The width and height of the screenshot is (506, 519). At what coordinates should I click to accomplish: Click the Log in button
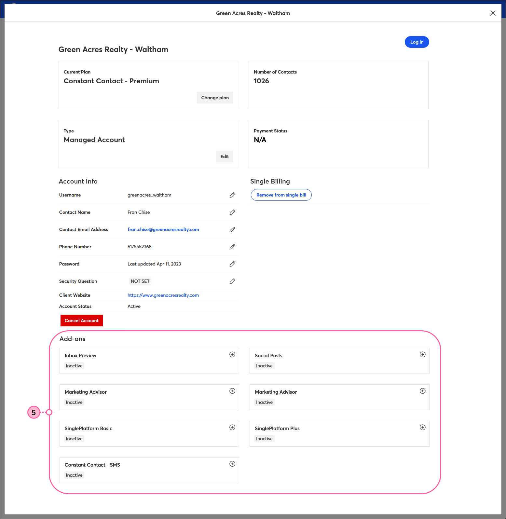coord(417,42)
